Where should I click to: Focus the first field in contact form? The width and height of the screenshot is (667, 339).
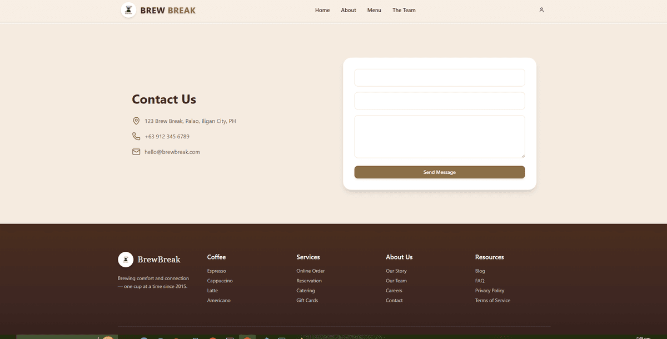[439, 78]
